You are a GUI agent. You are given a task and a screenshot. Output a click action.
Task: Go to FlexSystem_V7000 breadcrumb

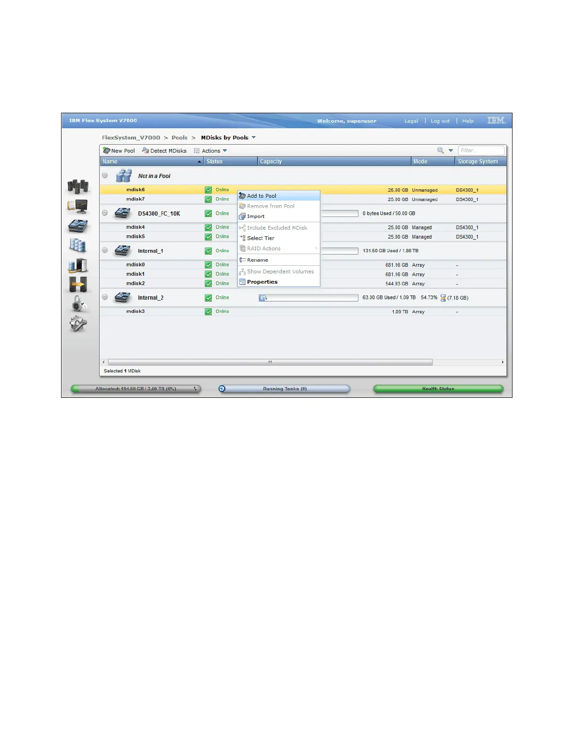[131, 138]
